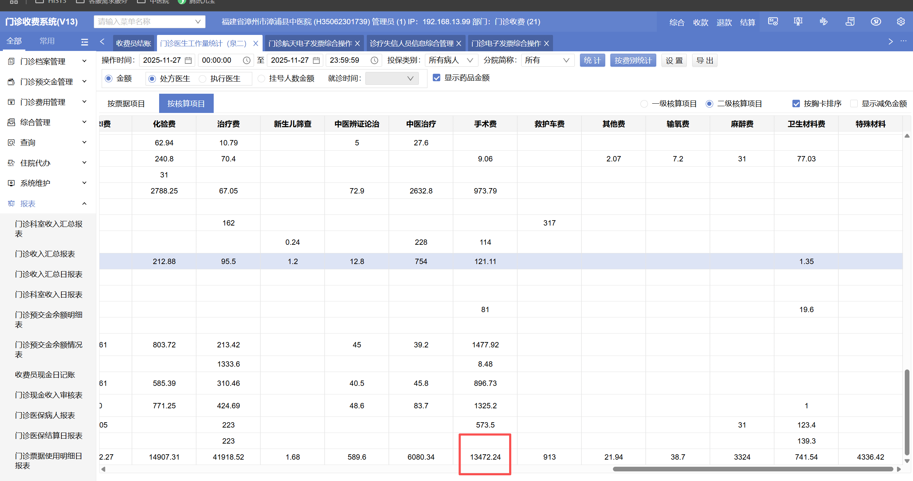This screenshot has height=481, width=913.
Task: Close the 门诊医生工作量统计 tab
Action: pos(255,43)
